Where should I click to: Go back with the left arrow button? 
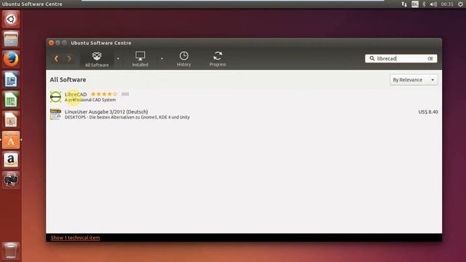click(56, 58)
